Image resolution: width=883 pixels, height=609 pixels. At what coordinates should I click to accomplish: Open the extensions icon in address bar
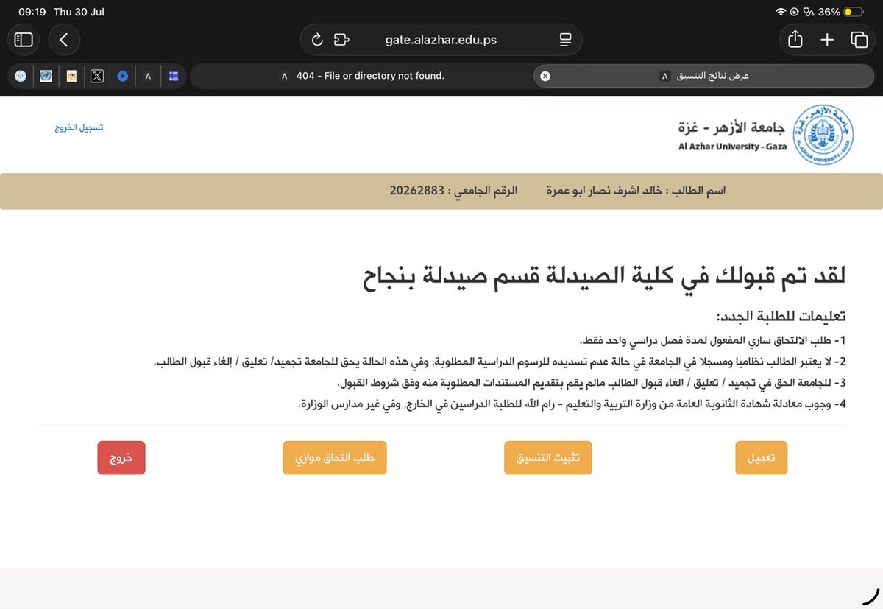point(341,40)
